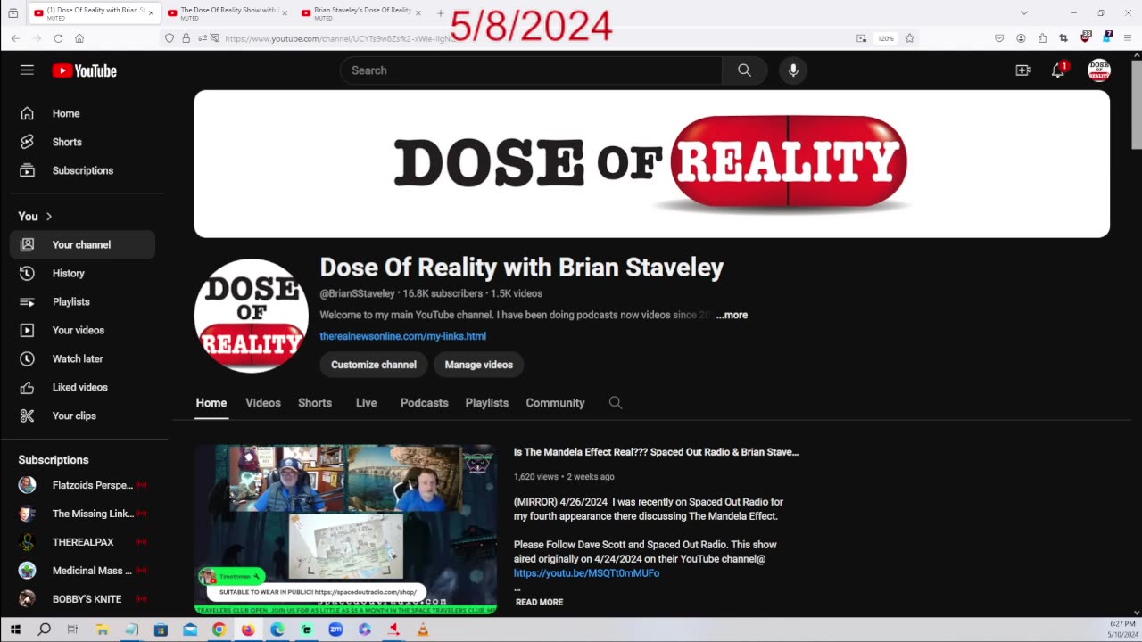Open Your videos in the sidebar
Image resolution: width=1142 pixels, height=642 pixels.
82,330
